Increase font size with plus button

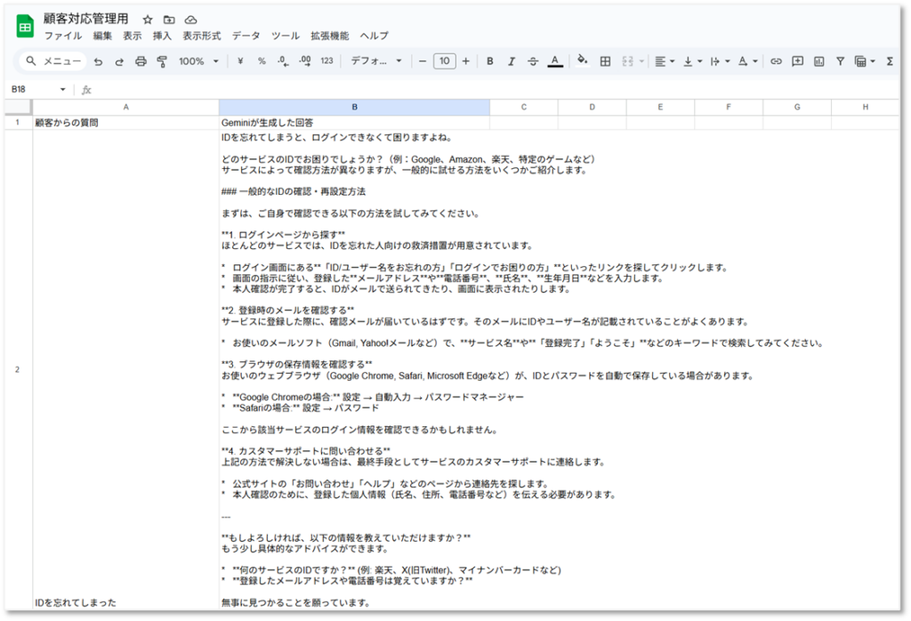tap(465, 61)
